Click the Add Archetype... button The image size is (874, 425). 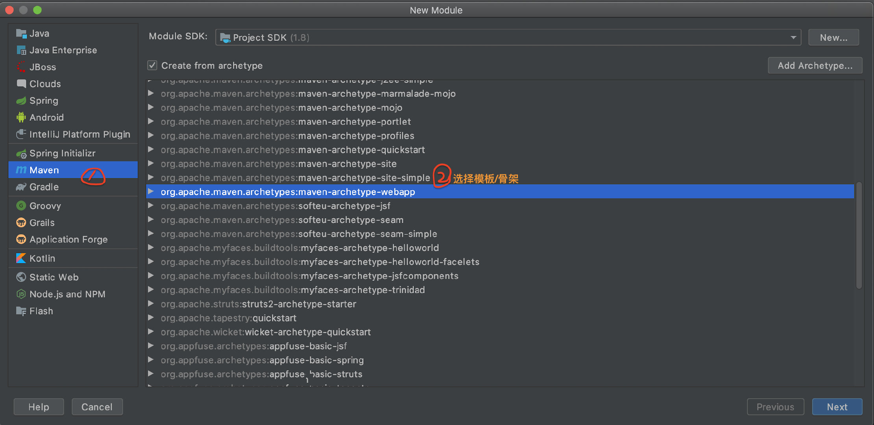tap(815, 65)
